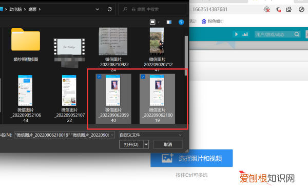Click the 微信图片_20220906205940 file name label
This screenshot has height=188, width=308.
pyautogui.click(x=113, y=115)
